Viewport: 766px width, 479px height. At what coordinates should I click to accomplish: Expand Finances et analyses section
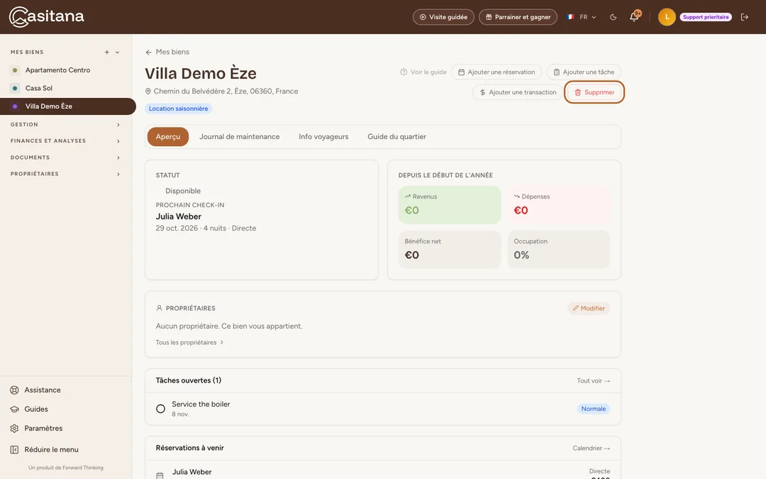pyautogui.click(x=65, y=141)
